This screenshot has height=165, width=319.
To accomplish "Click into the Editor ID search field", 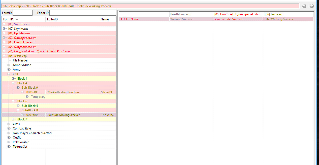I will pos(83,13).
